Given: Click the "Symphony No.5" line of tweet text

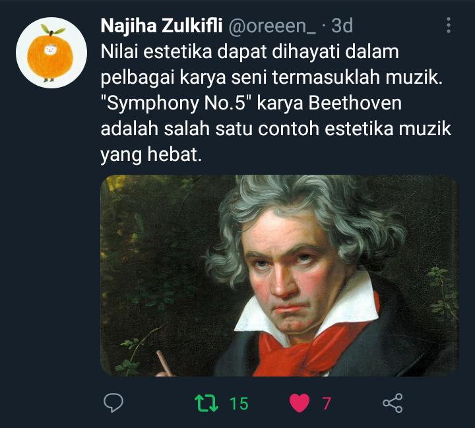Looking at the screenshot, I should pos(251,103).
